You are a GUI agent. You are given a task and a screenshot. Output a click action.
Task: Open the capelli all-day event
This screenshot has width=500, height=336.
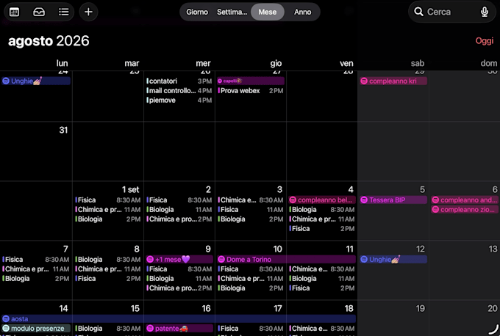tap(251, 81)
